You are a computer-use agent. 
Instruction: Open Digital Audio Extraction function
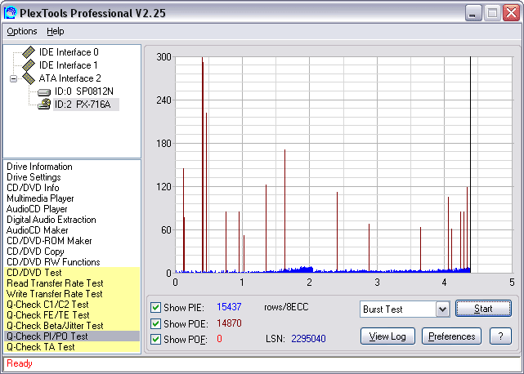[x=52, y=220]
